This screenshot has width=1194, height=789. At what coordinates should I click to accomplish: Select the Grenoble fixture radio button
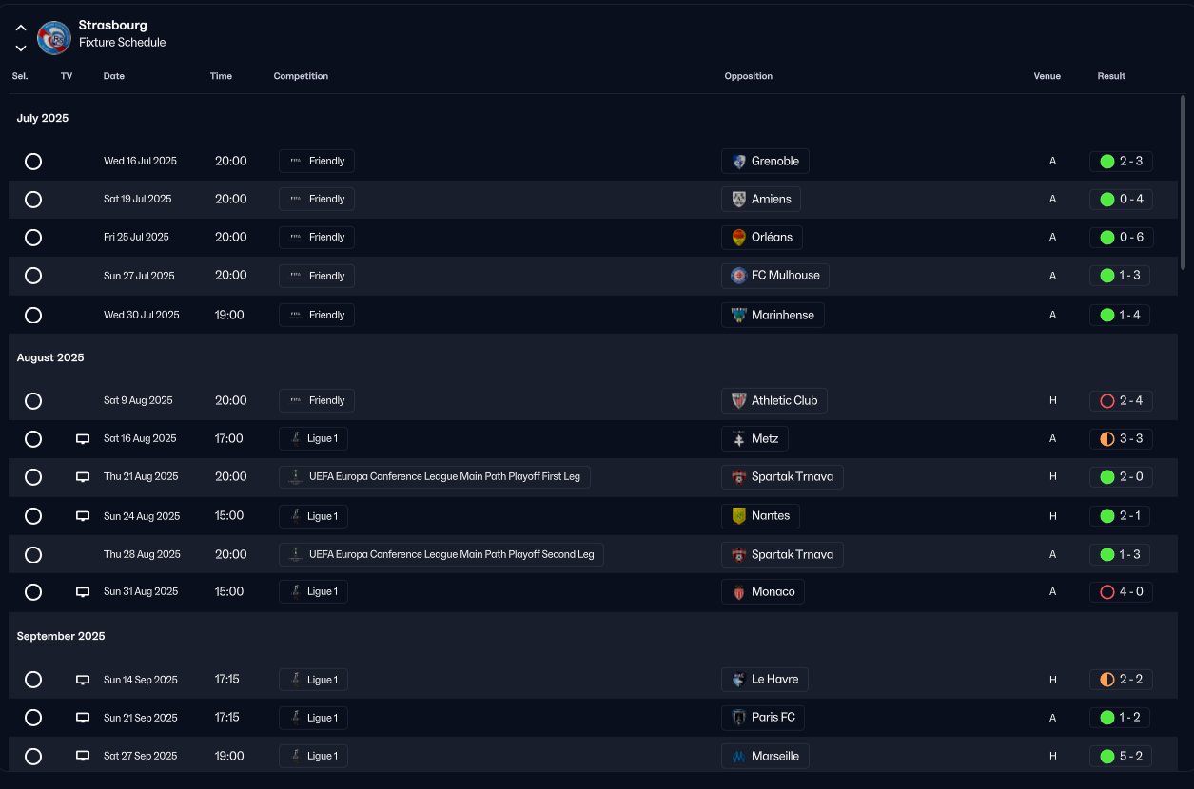coord(33,162)
